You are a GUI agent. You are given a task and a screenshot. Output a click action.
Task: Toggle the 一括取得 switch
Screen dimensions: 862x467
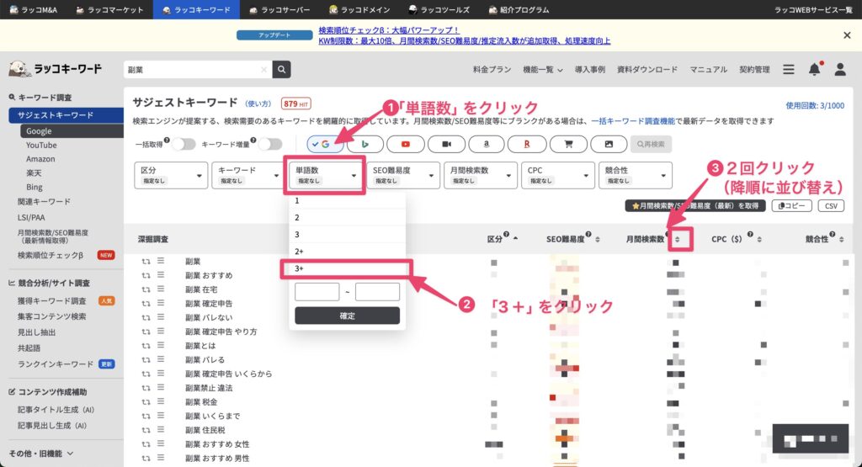click(184, 144)
